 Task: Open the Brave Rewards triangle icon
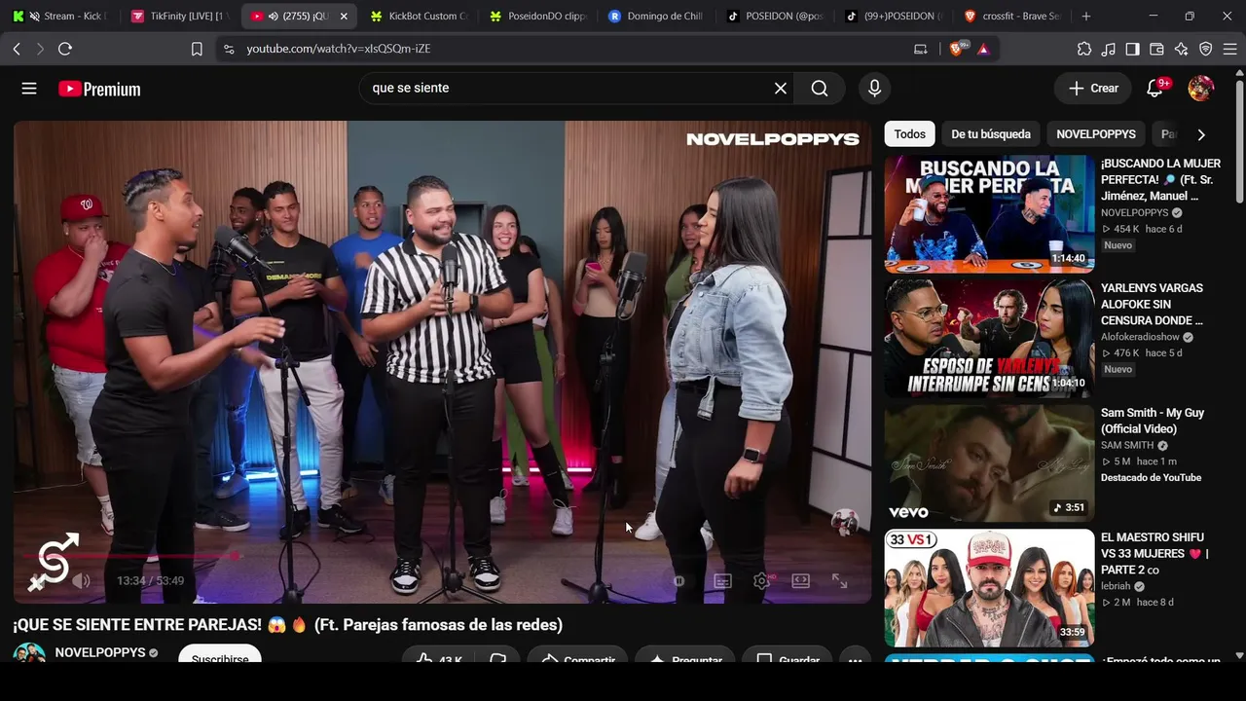[x=983, y=49]
